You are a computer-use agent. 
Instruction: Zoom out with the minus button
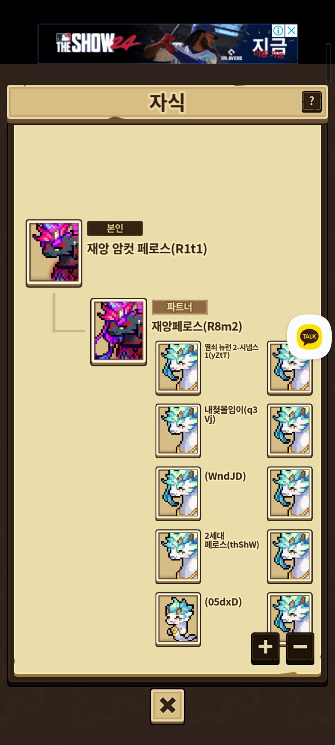click(300, 648)
